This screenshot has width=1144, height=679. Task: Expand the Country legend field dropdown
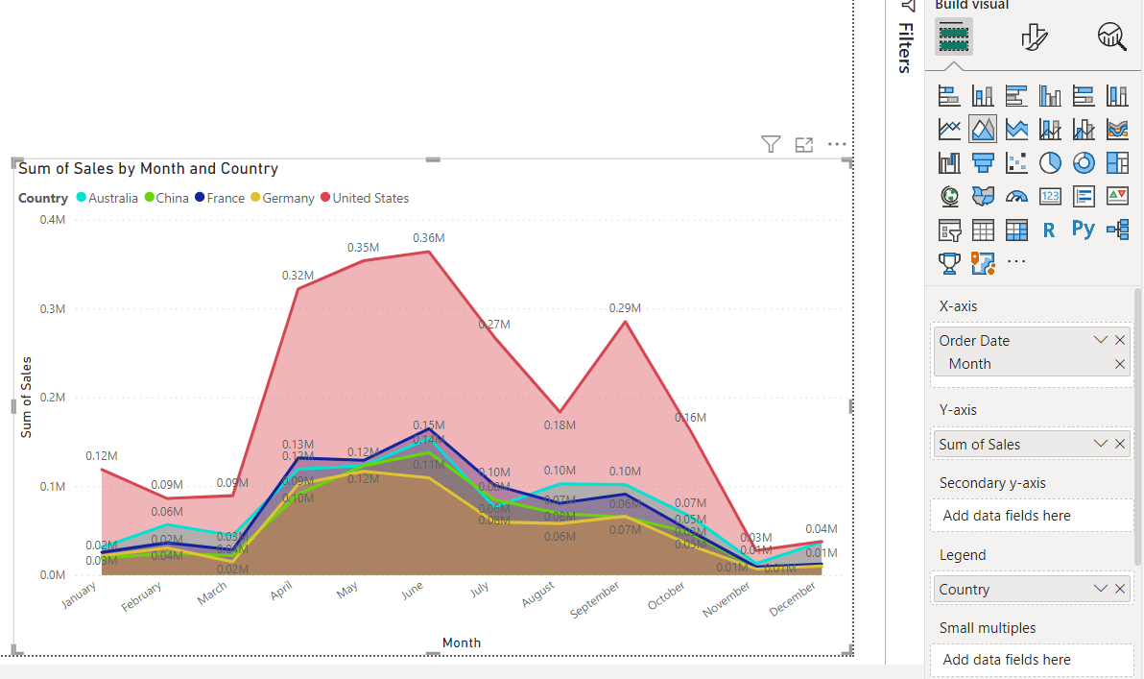1101,589
